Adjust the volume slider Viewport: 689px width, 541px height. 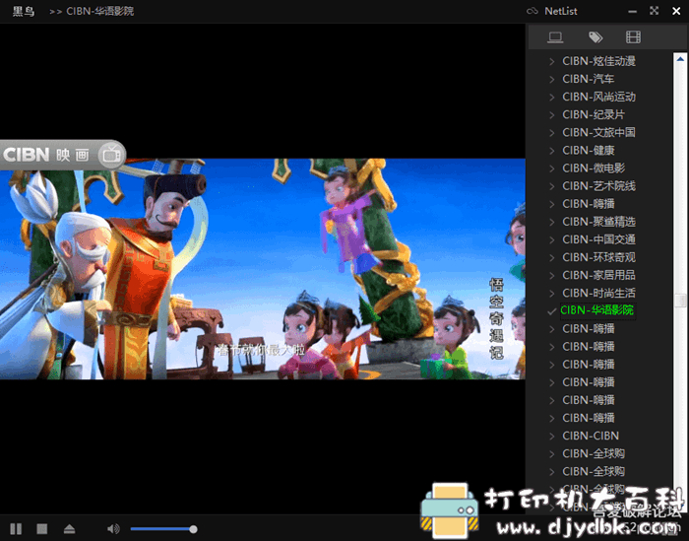click(164, 529)
